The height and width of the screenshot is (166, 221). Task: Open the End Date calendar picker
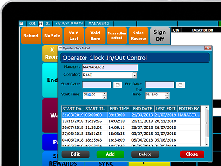[x=180, y=85]
